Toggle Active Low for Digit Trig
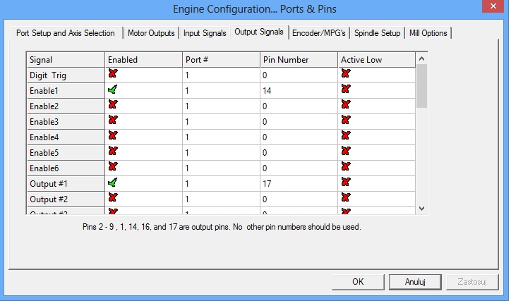511x303 pixels. tap(346, 73)
